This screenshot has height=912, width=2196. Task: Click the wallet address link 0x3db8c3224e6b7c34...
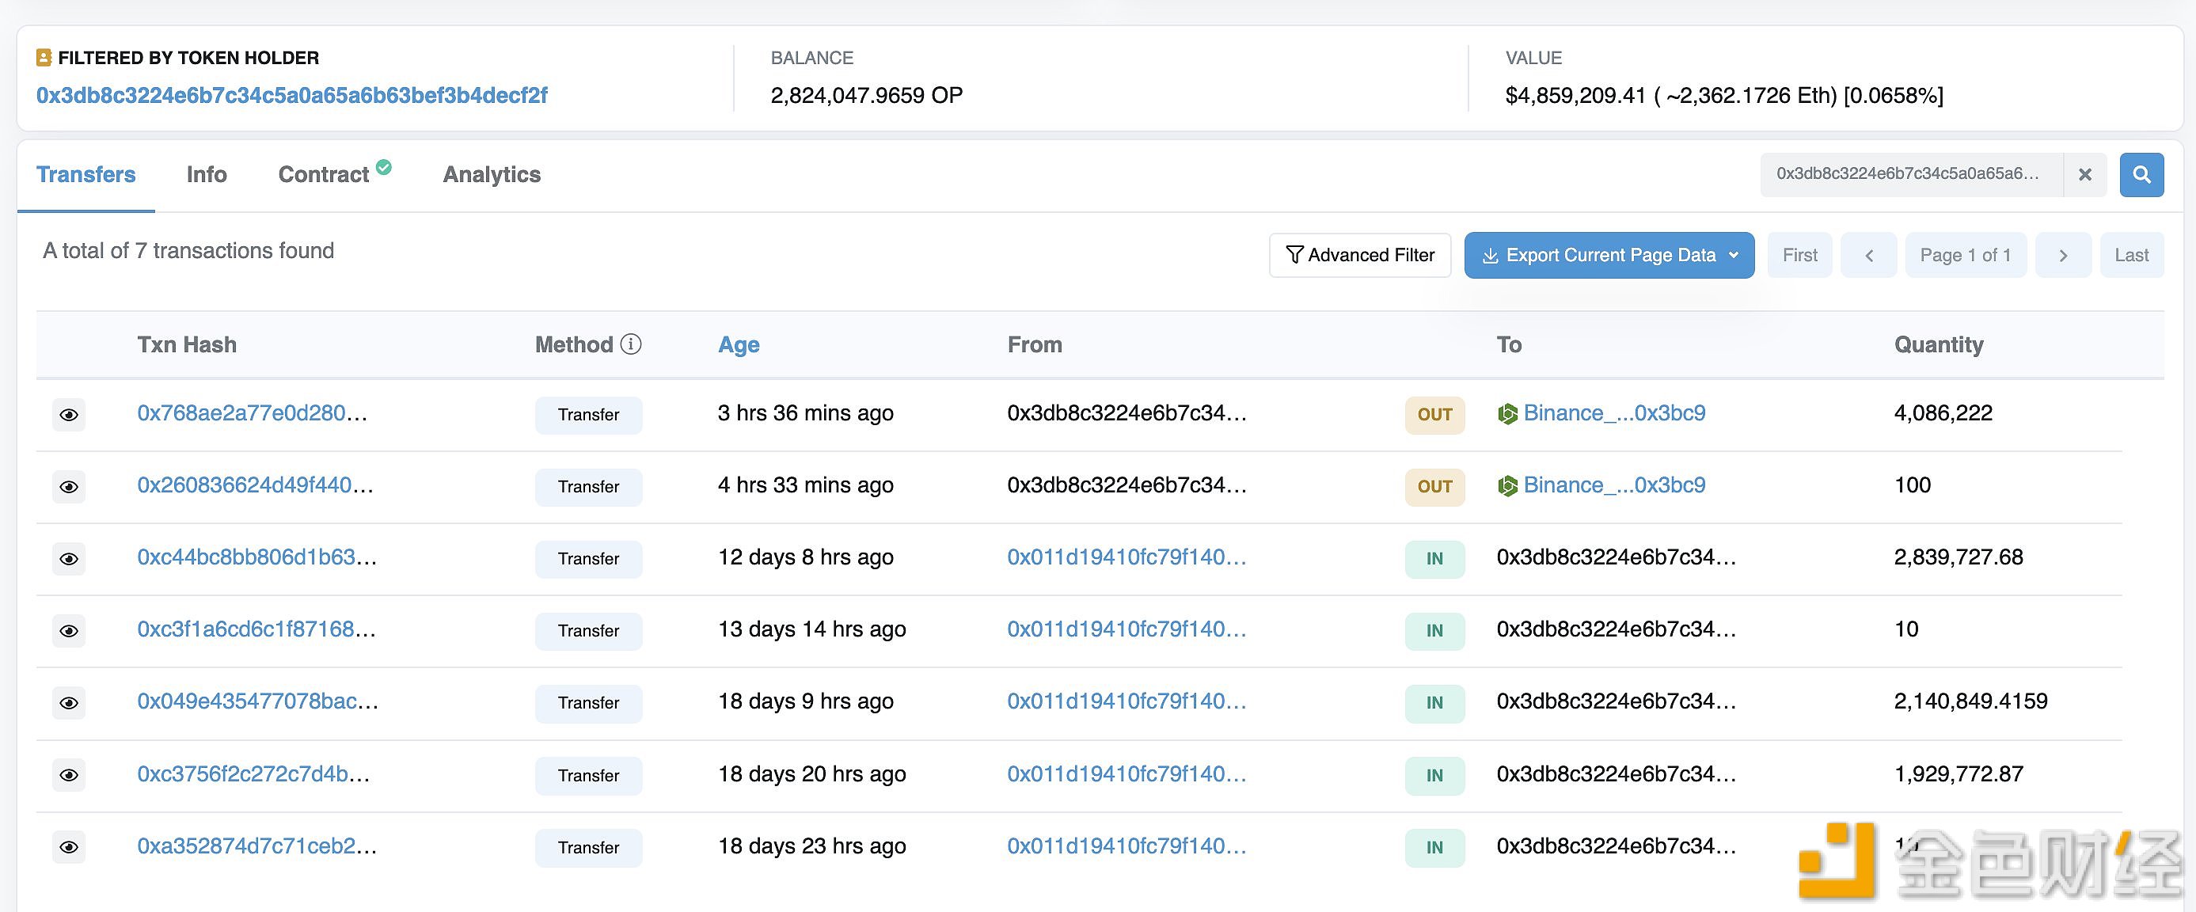pyautogui.click(x=291, y=95)
